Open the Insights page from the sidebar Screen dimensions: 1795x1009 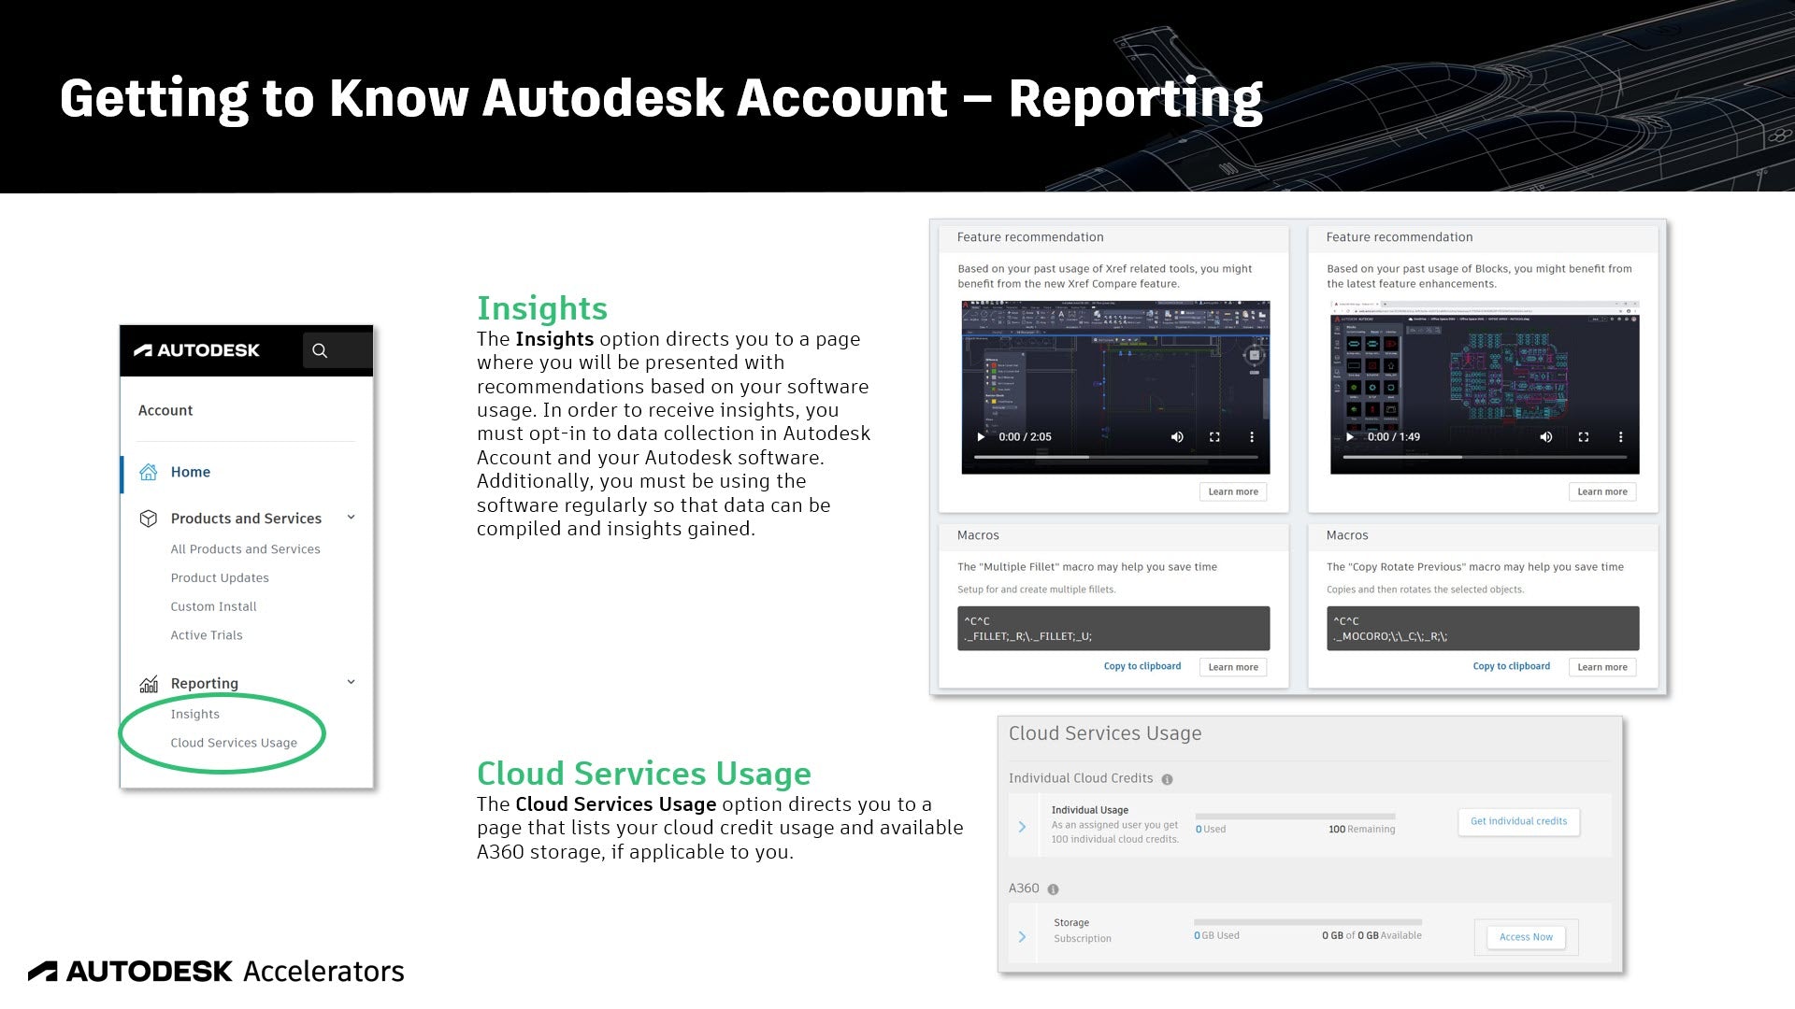[x=194, y=714]
